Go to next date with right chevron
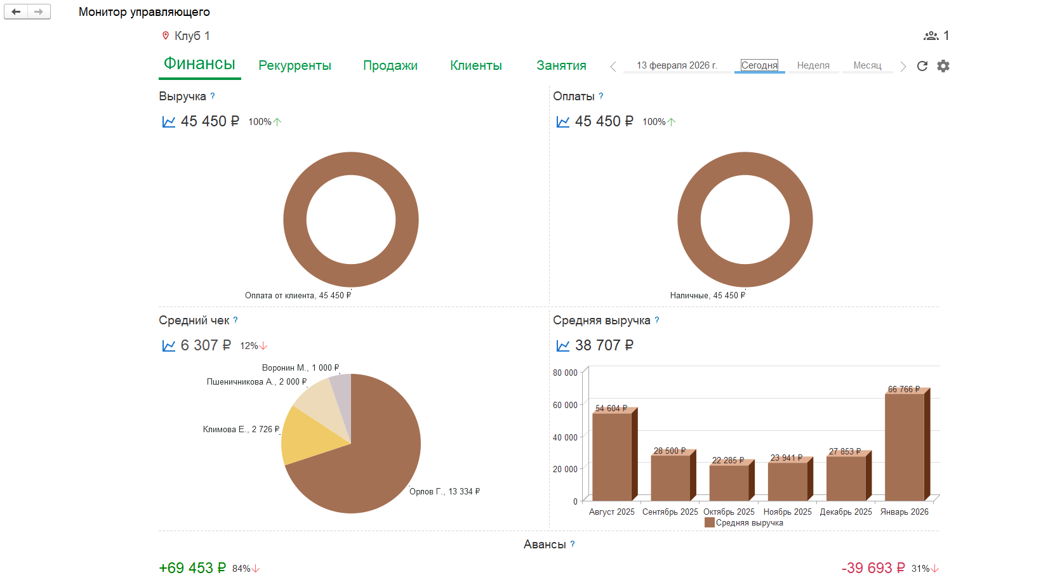 (x=903, y=67)
